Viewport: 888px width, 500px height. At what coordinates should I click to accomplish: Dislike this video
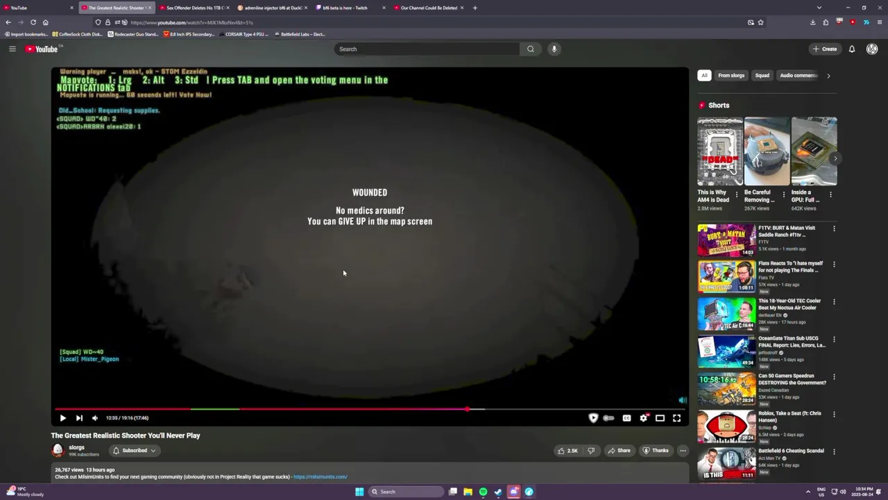(591, 451)
